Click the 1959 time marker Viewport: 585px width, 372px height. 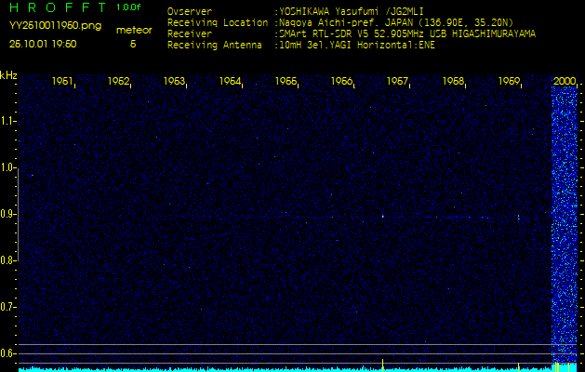click(x=510, y=82)
